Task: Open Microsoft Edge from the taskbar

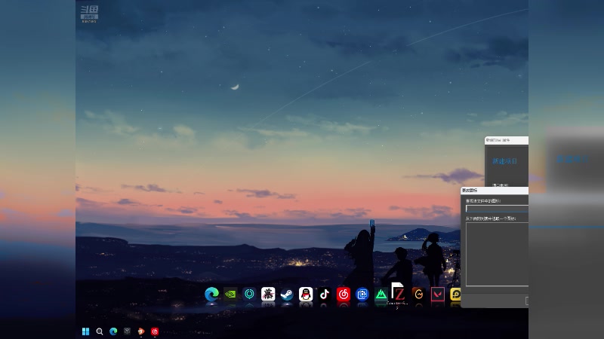Action: (x=113, y=331)
